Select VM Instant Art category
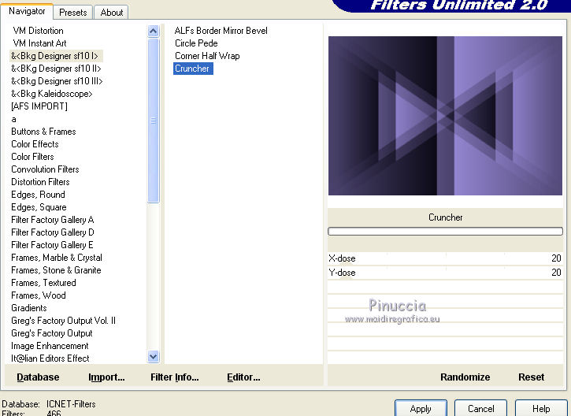The image size is (571, 416). [39, 43]
